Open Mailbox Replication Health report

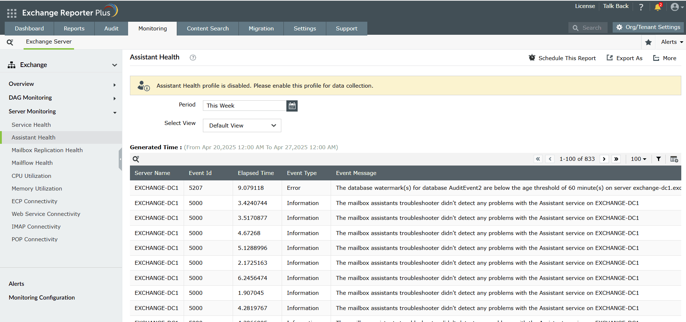tap(47, 150)
